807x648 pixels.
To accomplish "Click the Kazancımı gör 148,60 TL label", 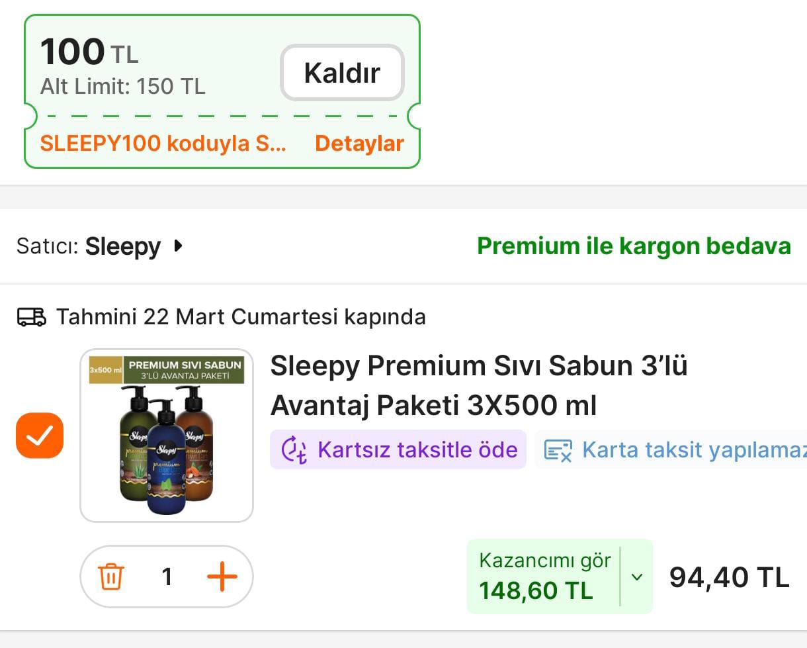I will (544, 577).
